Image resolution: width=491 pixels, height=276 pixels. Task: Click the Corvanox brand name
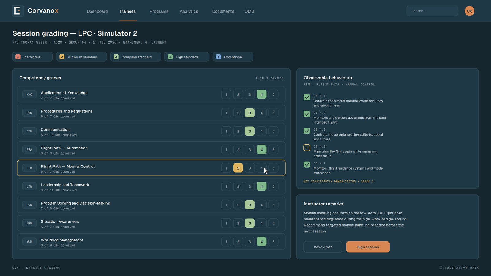click(x=43, y=11)
